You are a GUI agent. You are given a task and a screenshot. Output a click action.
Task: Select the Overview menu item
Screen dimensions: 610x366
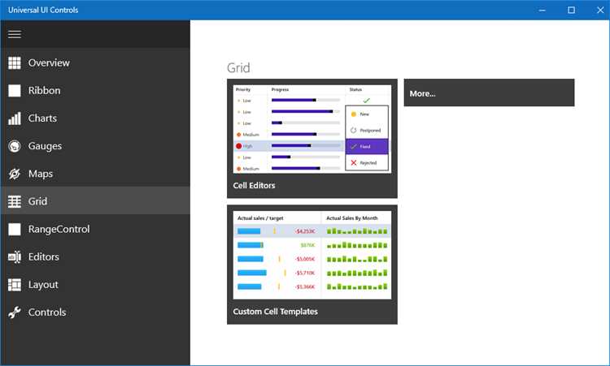(95, 62)
